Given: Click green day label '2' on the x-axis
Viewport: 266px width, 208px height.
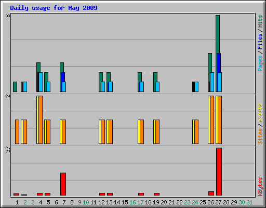Looking at the screenshot, I should (x=25, y=202).
